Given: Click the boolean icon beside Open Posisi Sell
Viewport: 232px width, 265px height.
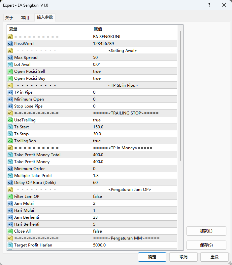Looking at the screenshot, I should click(x=10, y=71).
